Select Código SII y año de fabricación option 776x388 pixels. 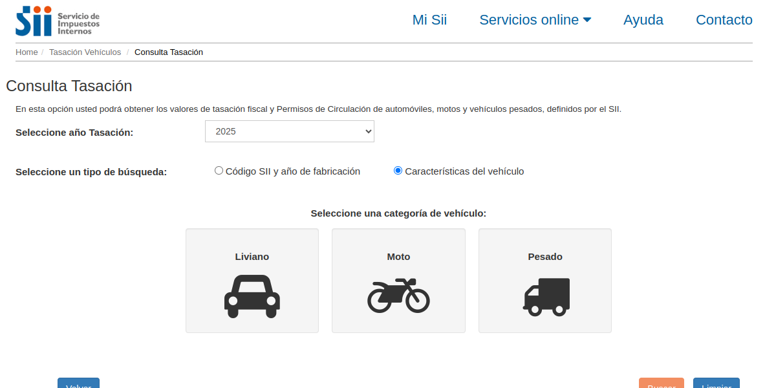[219, 170]
